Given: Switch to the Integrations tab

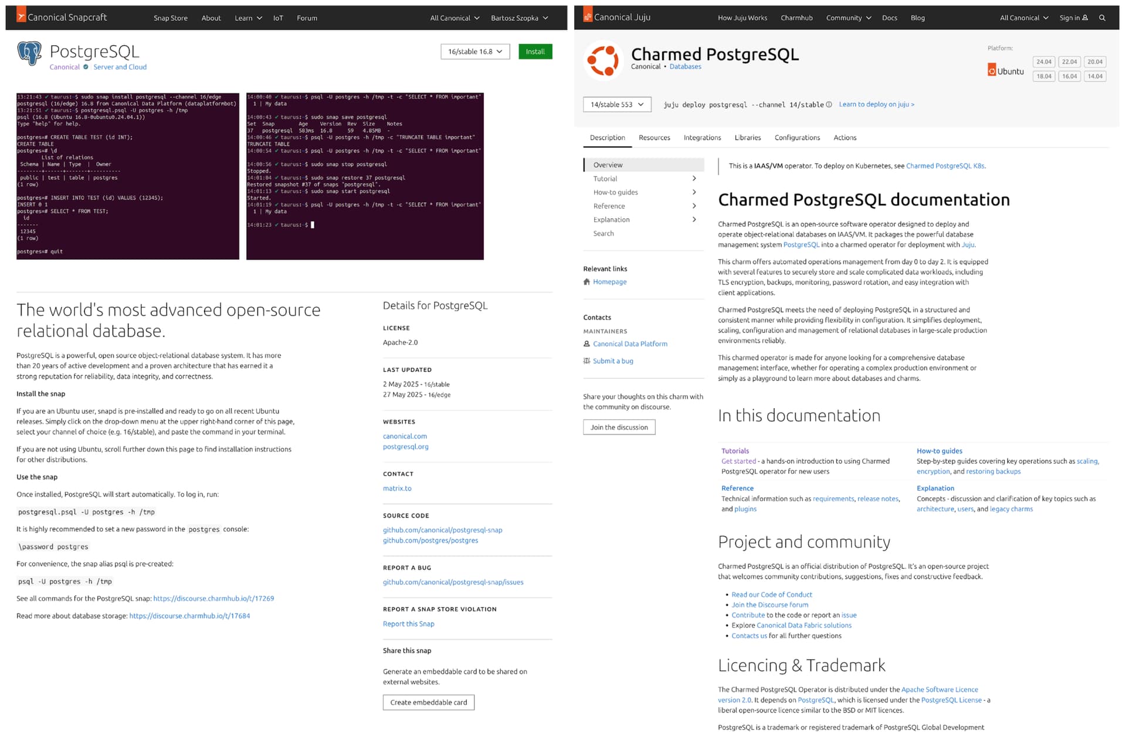Looking at the screenshot, I should [702, 138].
